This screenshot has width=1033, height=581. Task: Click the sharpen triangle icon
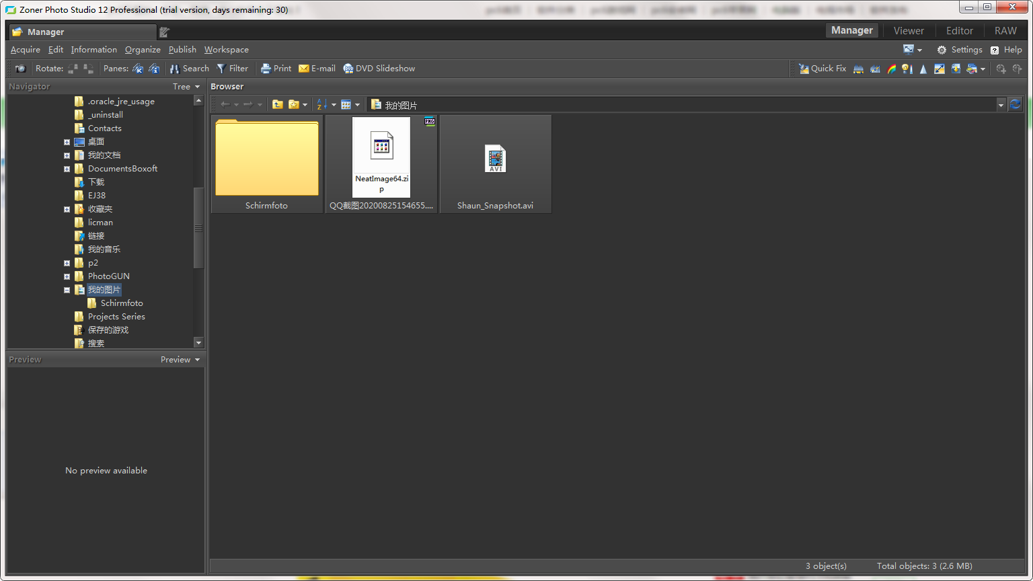(923, 69)
